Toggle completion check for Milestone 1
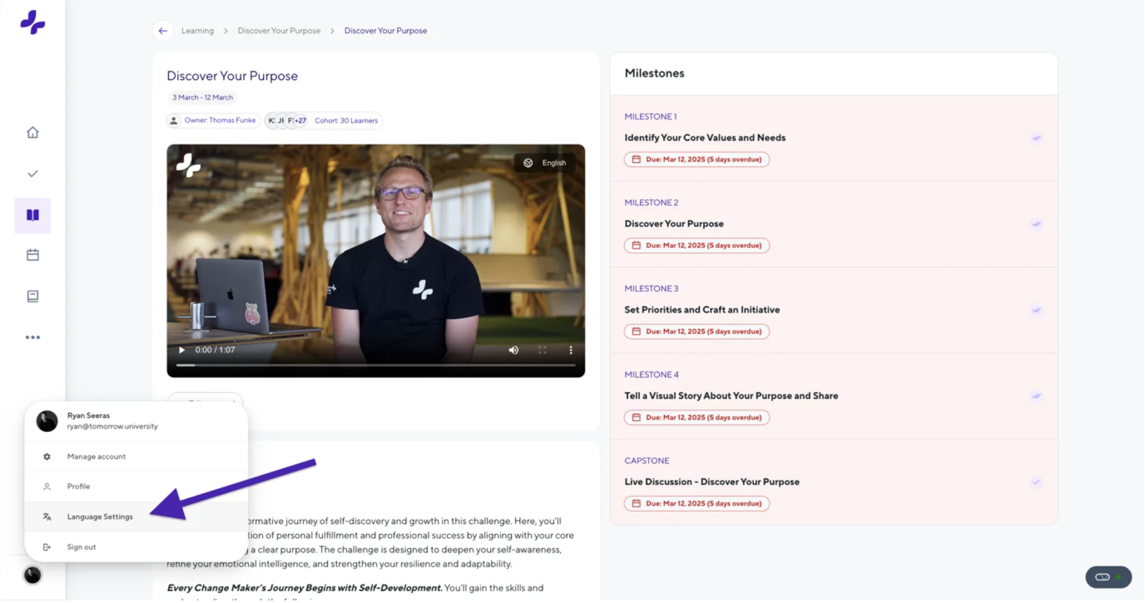 click(x=1036, y=138)
